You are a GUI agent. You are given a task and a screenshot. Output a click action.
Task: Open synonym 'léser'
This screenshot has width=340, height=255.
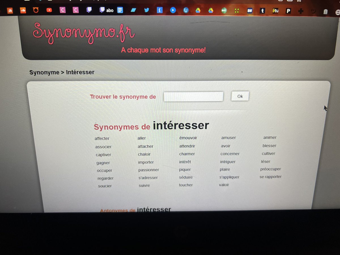point(265,161)
